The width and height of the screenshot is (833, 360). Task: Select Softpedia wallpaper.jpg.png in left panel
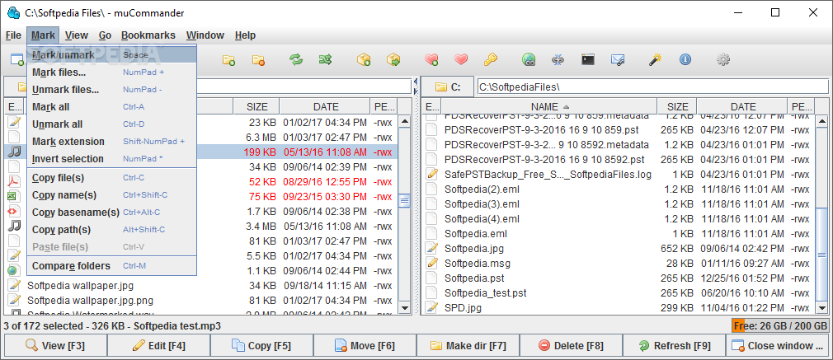200,301
